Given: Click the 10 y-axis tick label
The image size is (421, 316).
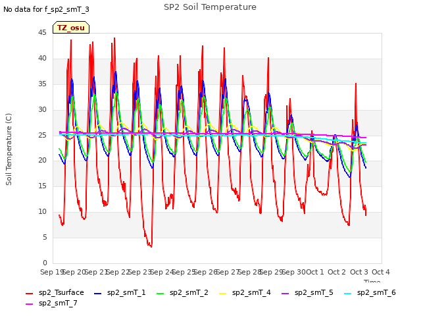Looking at the screenshot, I should (x=42, y=211).
